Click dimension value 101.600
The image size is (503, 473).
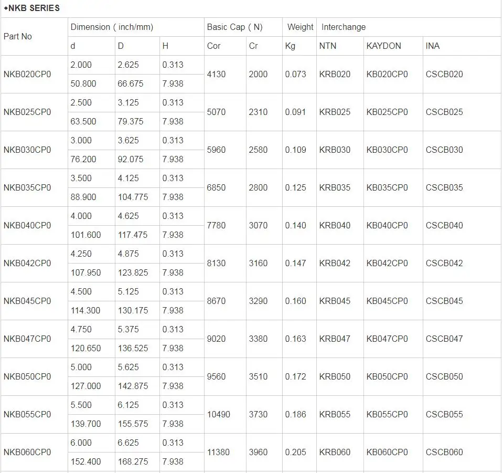85,235
